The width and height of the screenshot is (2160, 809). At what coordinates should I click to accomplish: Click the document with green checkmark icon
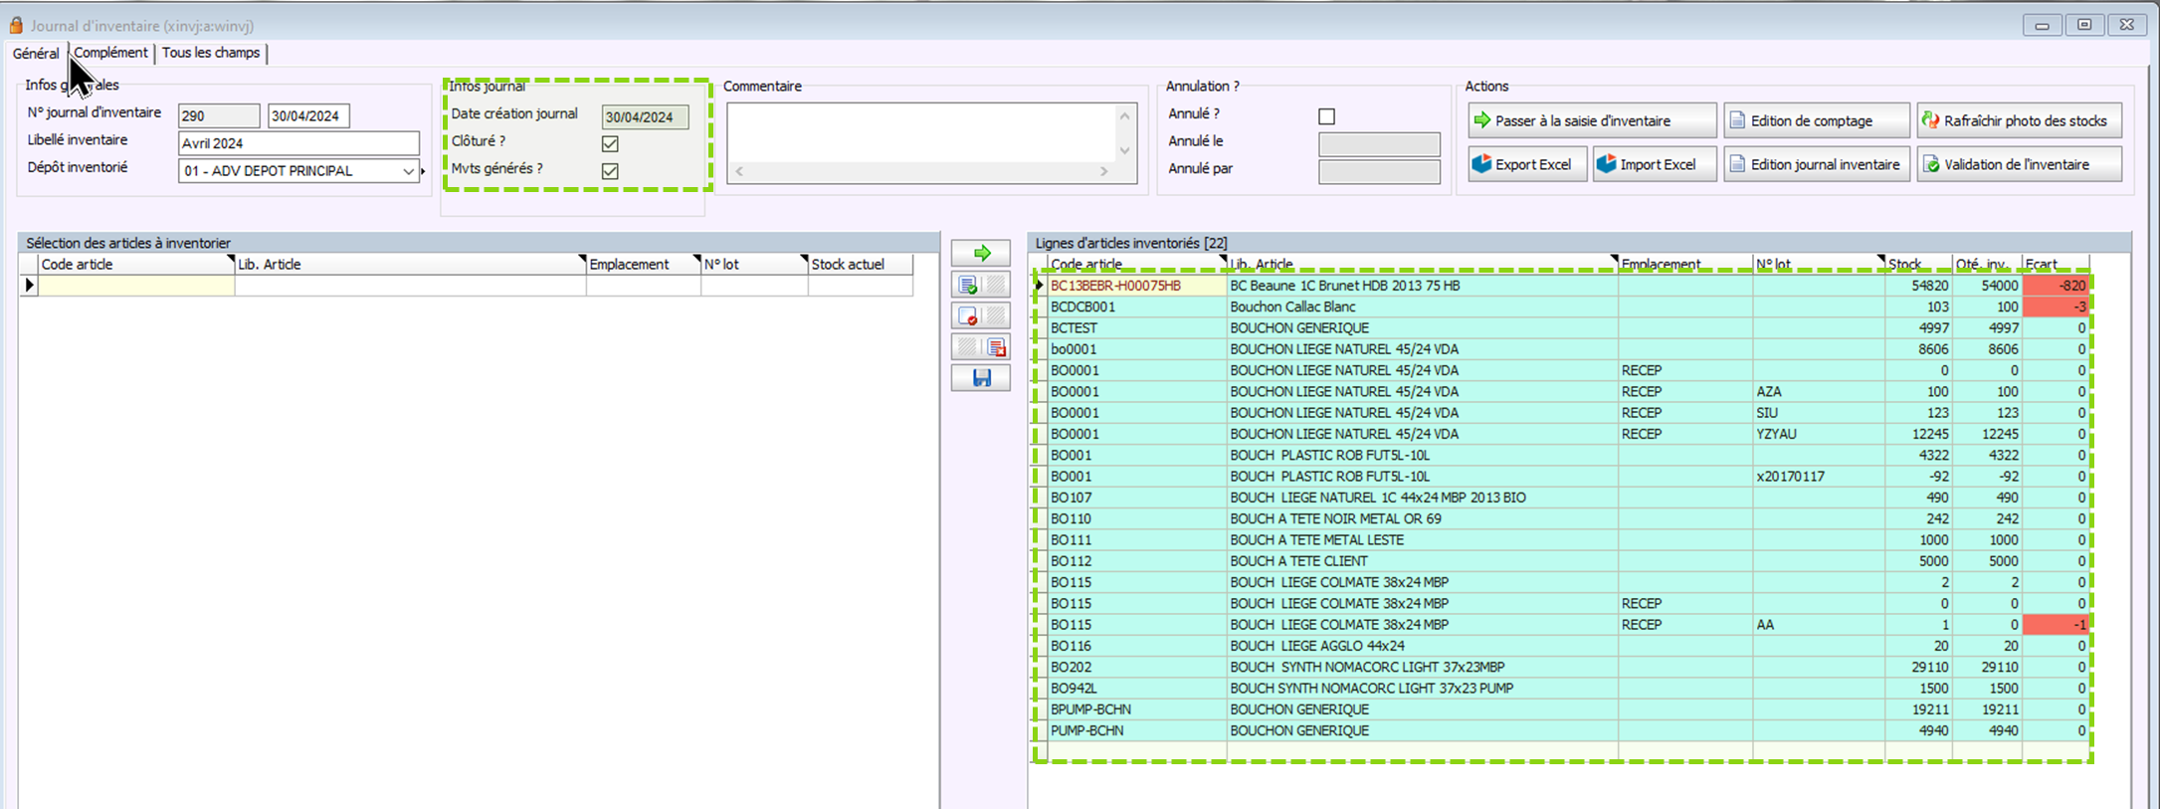pyautogui.click(x=968, y=286)
